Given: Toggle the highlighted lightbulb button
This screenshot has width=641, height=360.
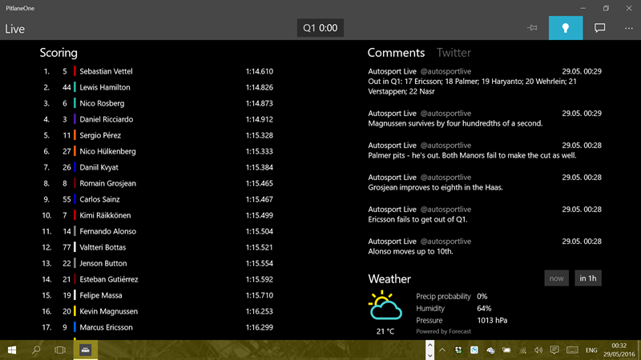Looking at the screenshot, I should click(x=566, y=28).
